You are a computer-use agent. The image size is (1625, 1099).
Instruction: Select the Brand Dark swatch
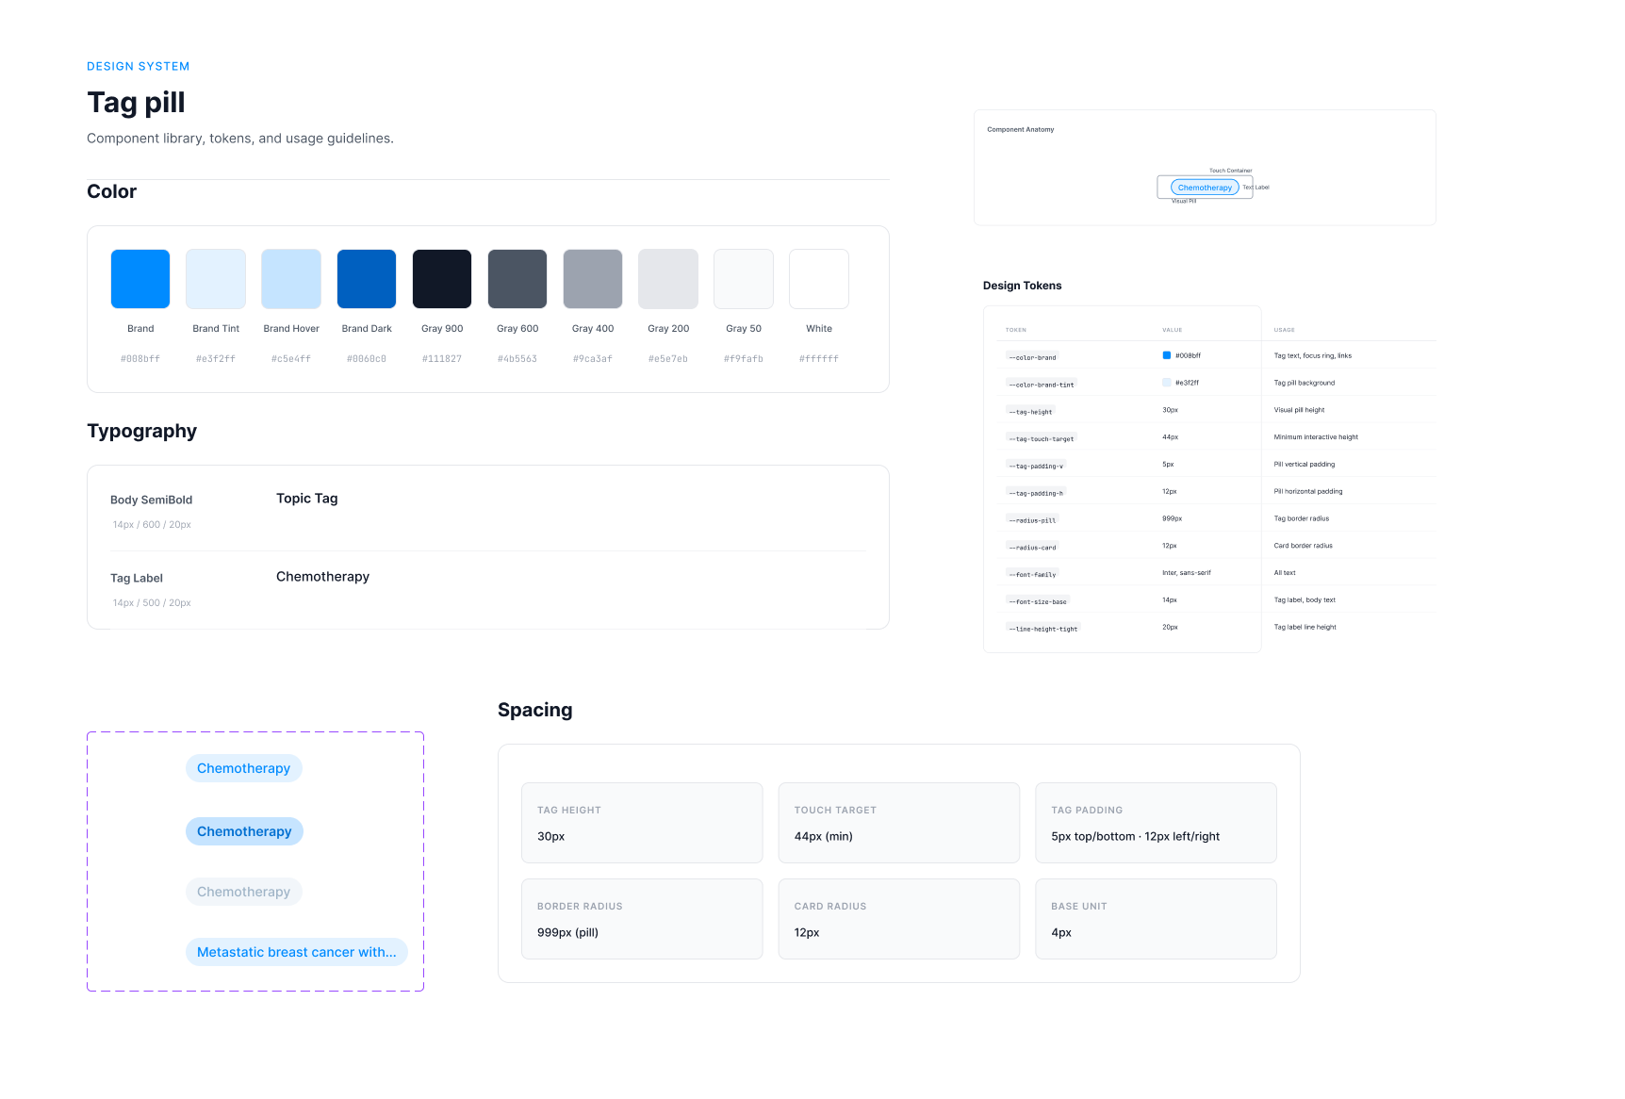(367, 279)
